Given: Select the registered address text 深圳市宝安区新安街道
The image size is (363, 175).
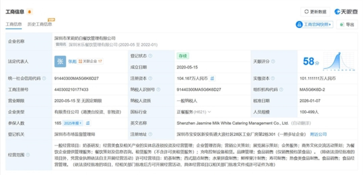Looking at the screenshot, I should click(x=242, y=134).
